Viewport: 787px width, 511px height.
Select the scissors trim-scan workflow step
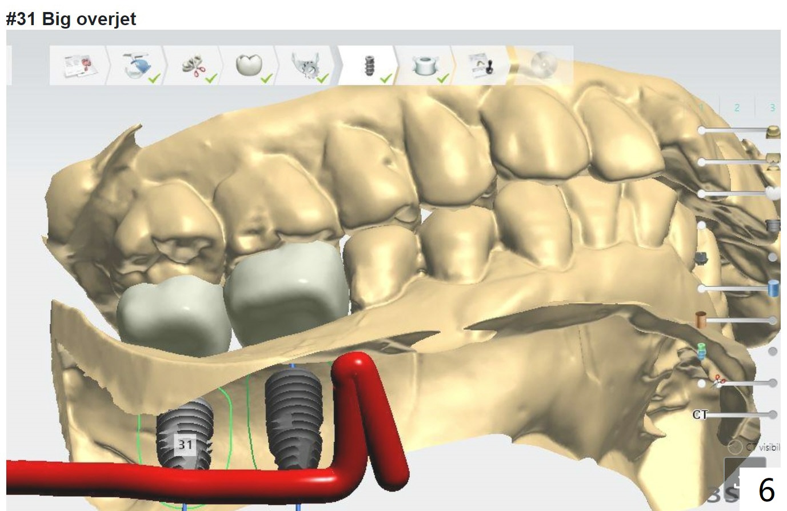[x=195, y=66]
